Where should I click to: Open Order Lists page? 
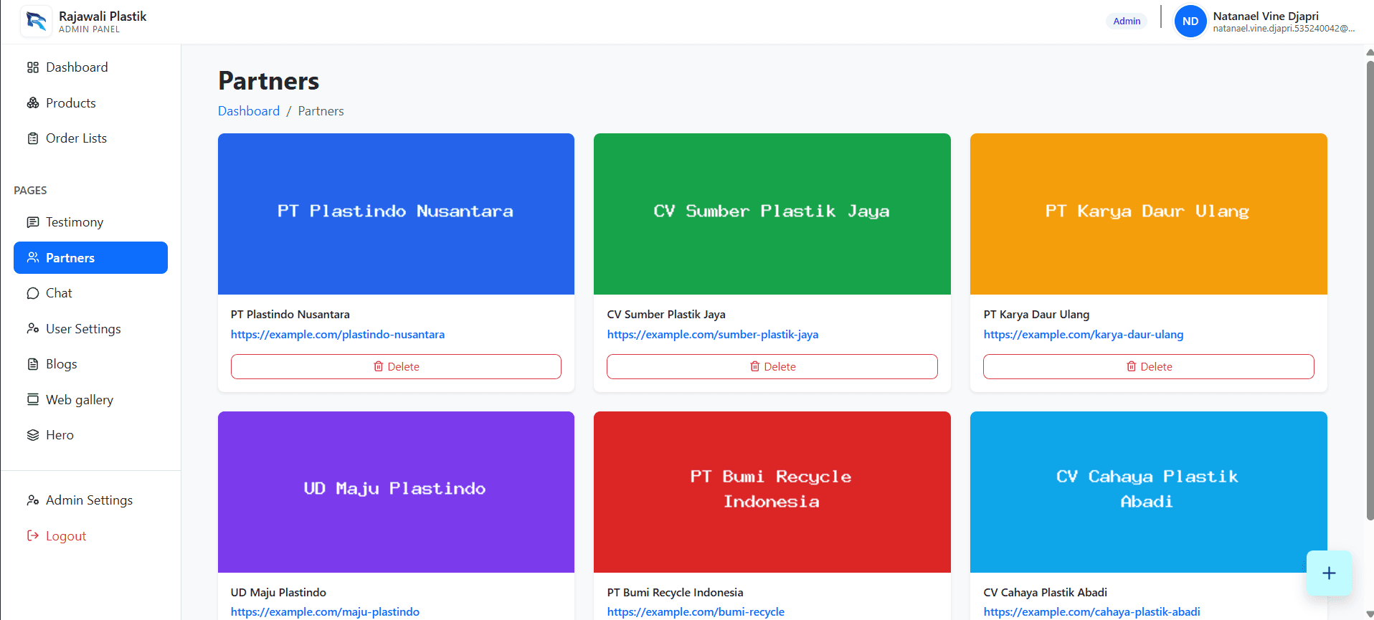90,138
